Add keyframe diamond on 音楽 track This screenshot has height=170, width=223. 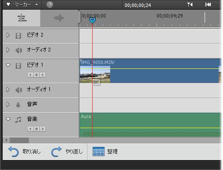point(36,129)
